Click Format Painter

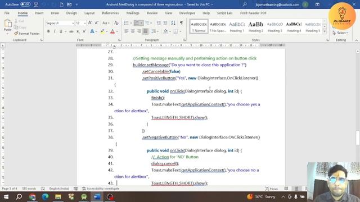pos(26,34)
